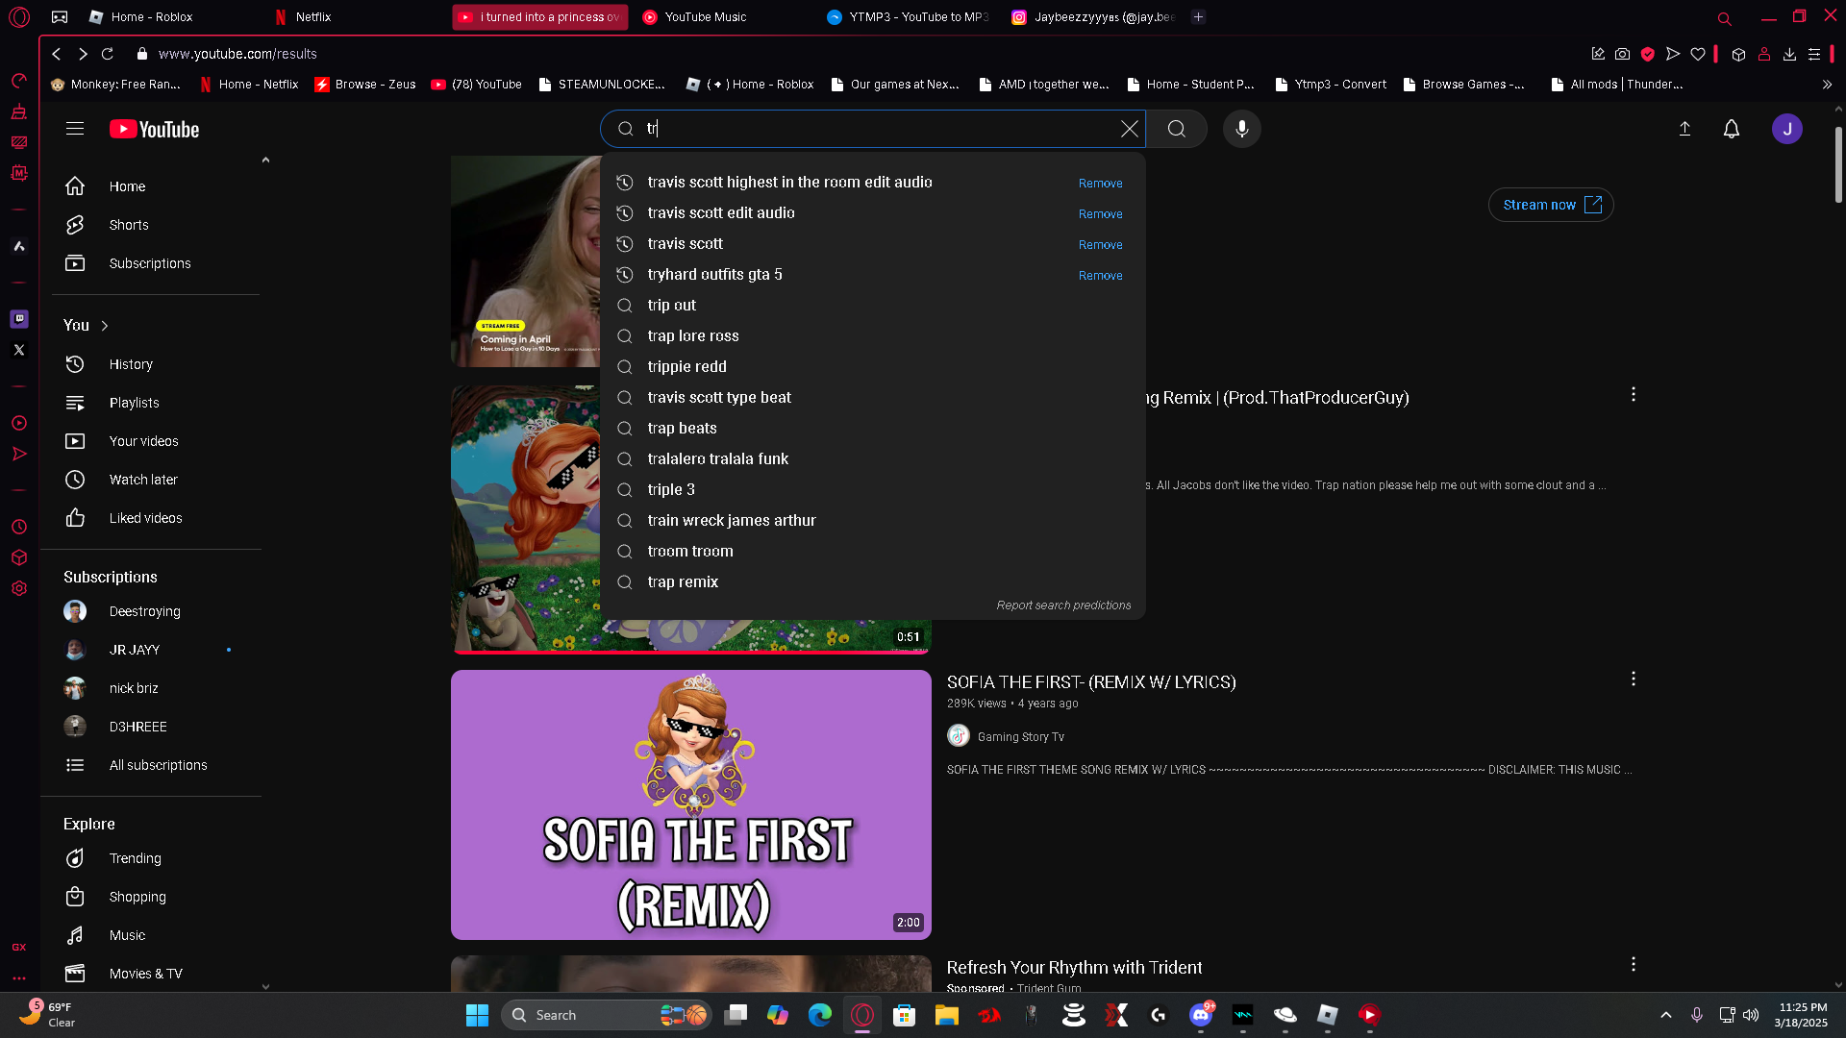The image size is (1846, 1038).
Task: Report search predictions
Action: pyautogui.click(x=1063, y=605)
